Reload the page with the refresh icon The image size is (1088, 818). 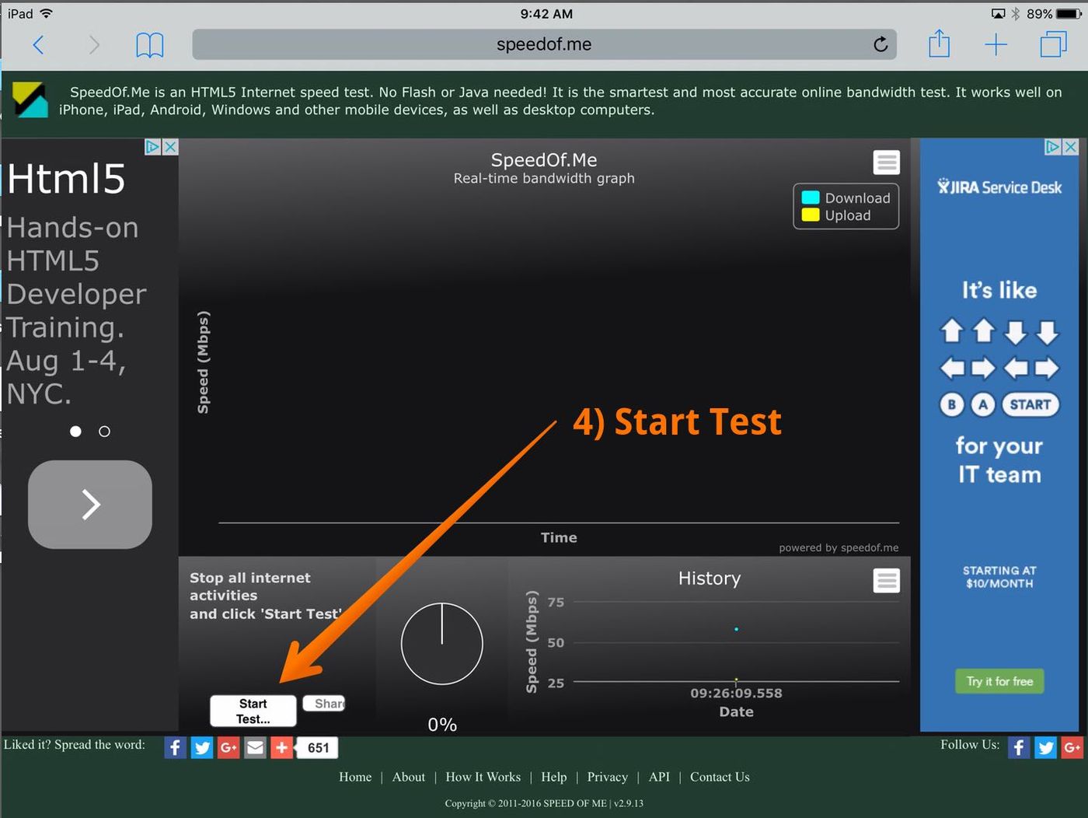tap(881, 44)
